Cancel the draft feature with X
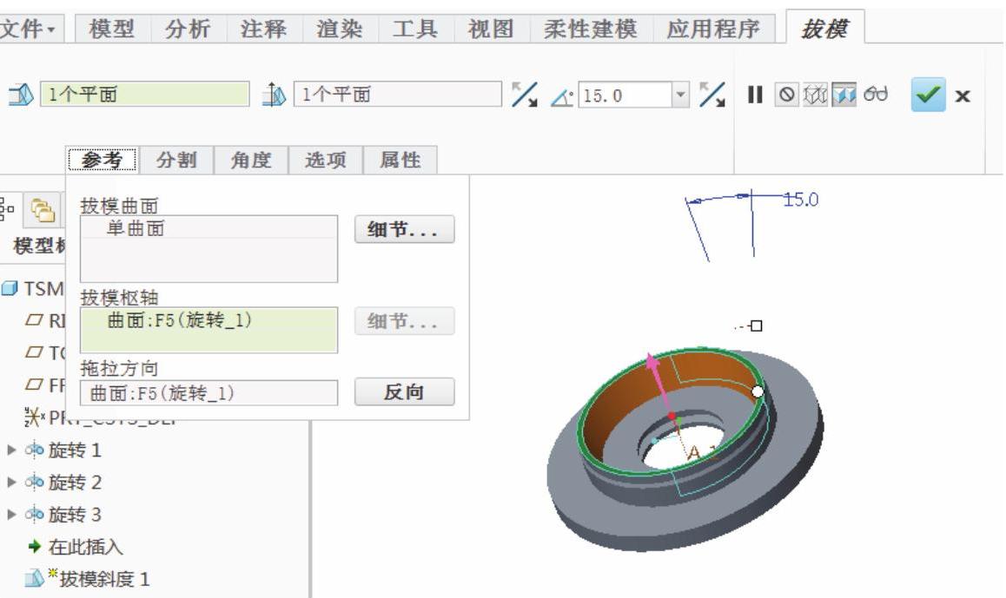The width and height of the screenshot is (1006, 598). 963,96
